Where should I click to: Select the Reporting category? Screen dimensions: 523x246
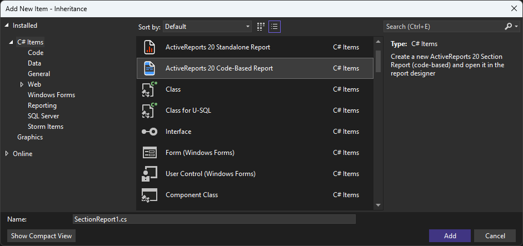[42, 106]
